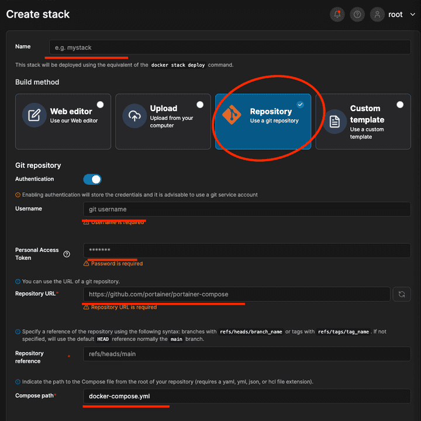Expand the root user dropdown menu

(413, 15)
